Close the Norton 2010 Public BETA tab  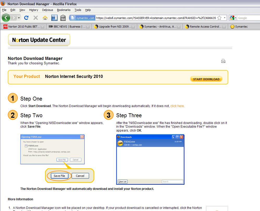point(42,27)
